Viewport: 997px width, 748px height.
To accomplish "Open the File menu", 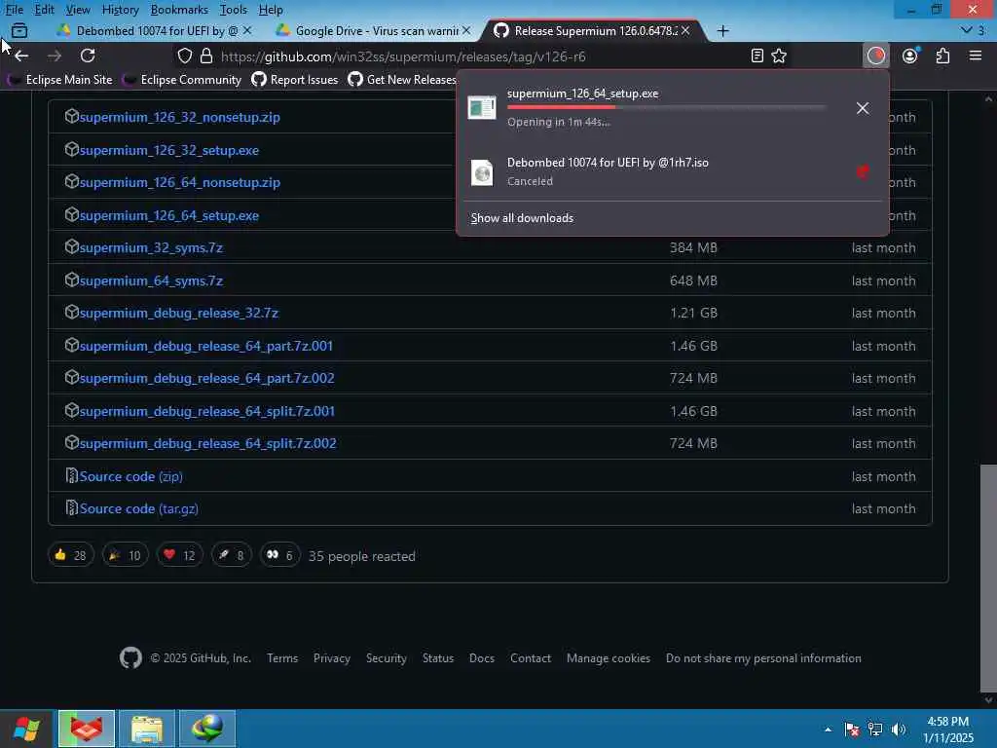I will pyautogui.click(x=14, y=10).
